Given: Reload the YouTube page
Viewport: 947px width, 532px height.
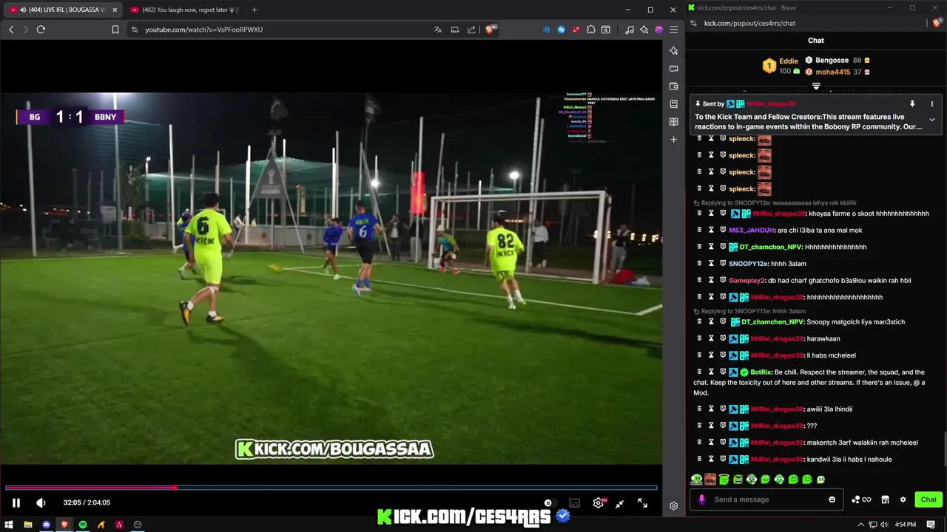Looking at the screenshot, I should [41, 30].
